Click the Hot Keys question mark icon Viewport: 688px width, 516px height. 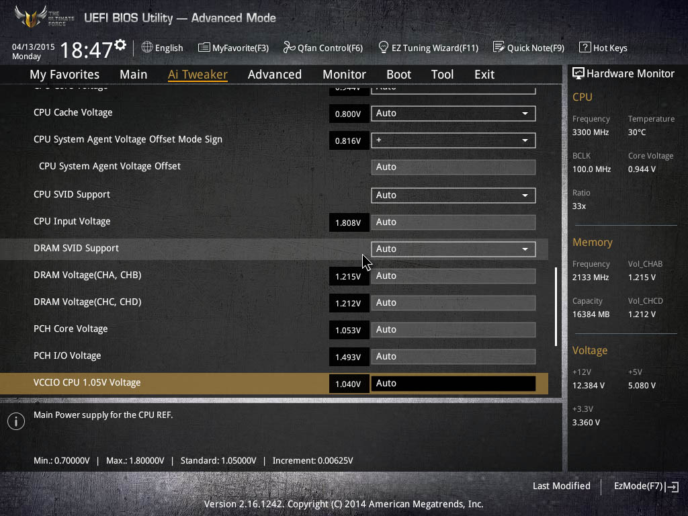[585, 47]
